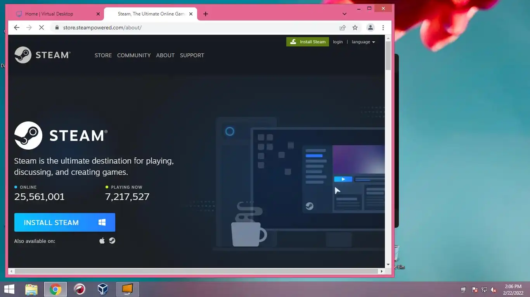530x297 pixels.
Task: Open the SUPPORT menu
Action: pos(192,55)
